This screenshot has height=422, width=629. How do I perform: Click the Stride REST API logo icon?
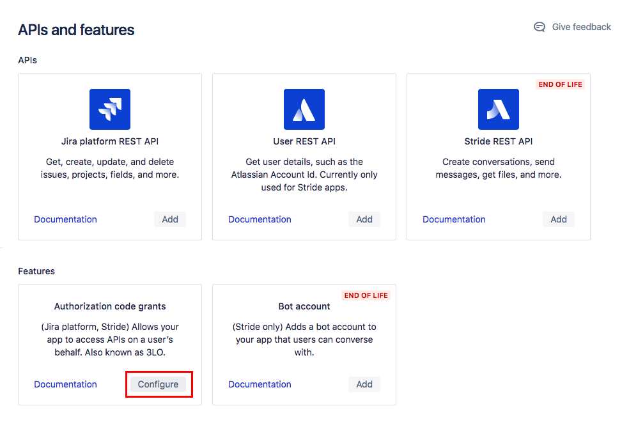pos(499,109)
